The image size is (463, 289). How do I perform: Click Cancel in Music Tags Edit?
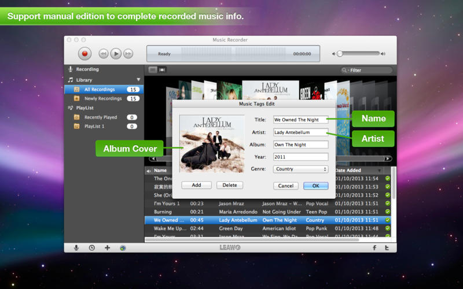[x=286, y=186]
